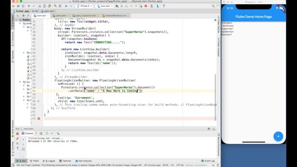Click the flutter_app breadcrumb
The width and height of the screenshot is (297, 167).
[x=21, y=11]
